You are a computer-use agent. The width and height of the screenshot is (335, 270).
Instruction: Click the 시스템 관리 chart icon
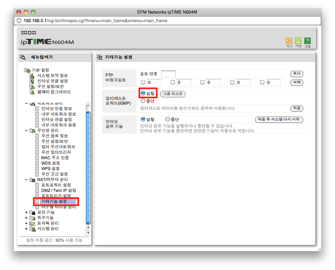point(32,229)
